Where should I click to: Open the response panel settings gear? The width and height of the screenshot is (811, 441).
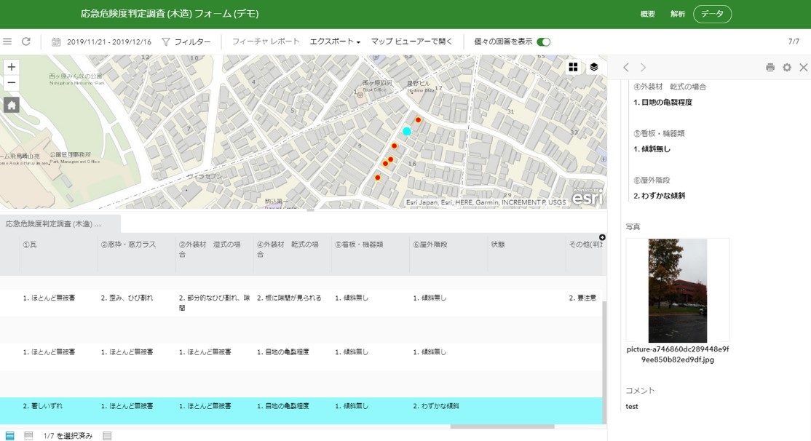786,68
